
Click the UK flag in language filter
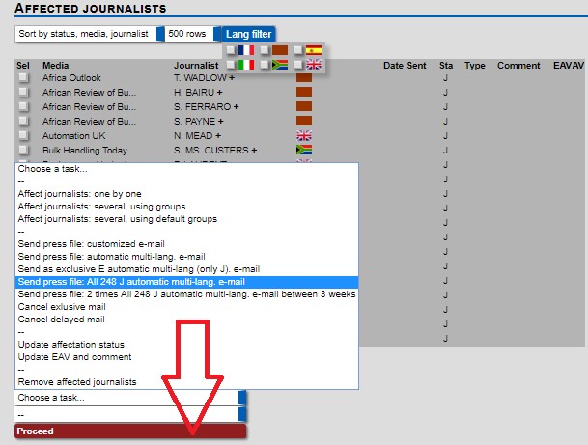[315, 65]
